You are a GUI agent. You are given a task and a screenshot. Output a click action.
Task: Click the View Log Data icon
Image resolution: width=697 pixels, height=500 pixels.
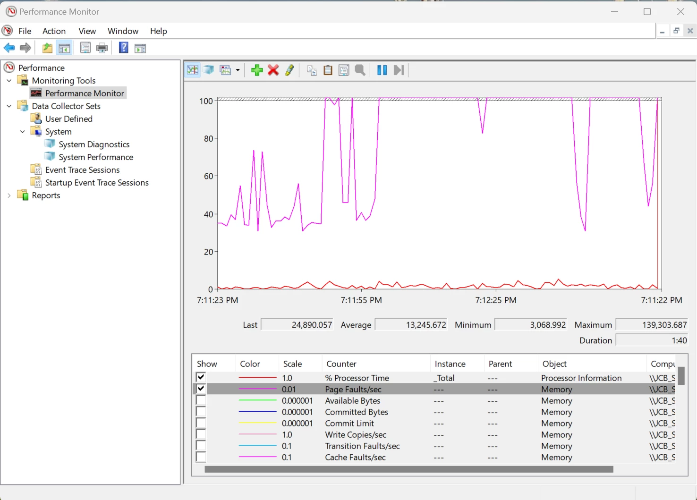[209, 70]
